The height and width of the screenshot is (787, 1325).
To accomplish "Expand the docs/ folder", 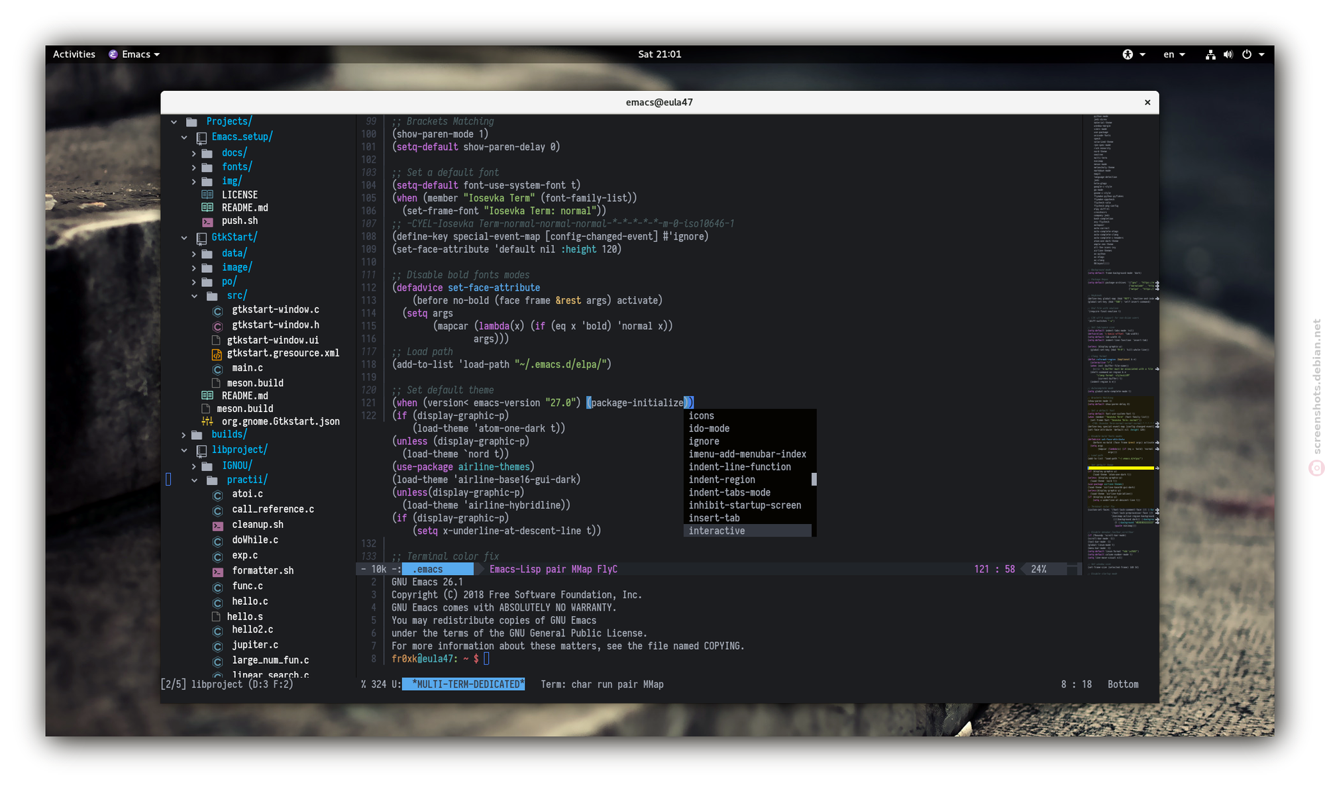I will [194, 154].
